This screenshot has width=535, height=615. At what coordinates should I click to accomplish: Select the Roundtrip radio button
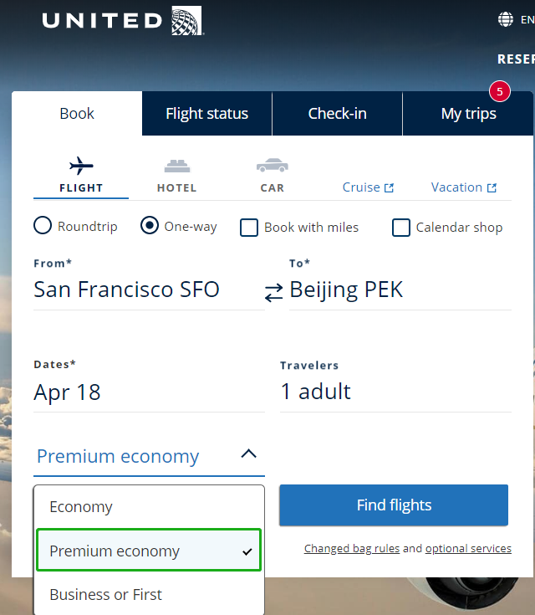point(43,226)
